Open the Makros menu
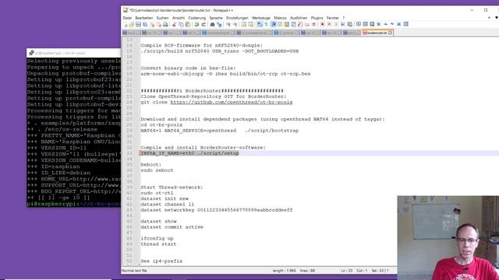This screenshot has width=499, height=280. point(280,18)
